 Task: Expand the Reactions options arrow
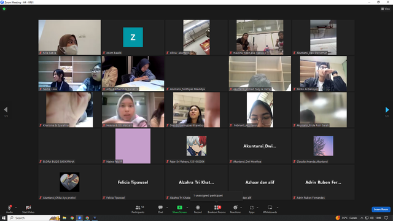pos(241,207)
